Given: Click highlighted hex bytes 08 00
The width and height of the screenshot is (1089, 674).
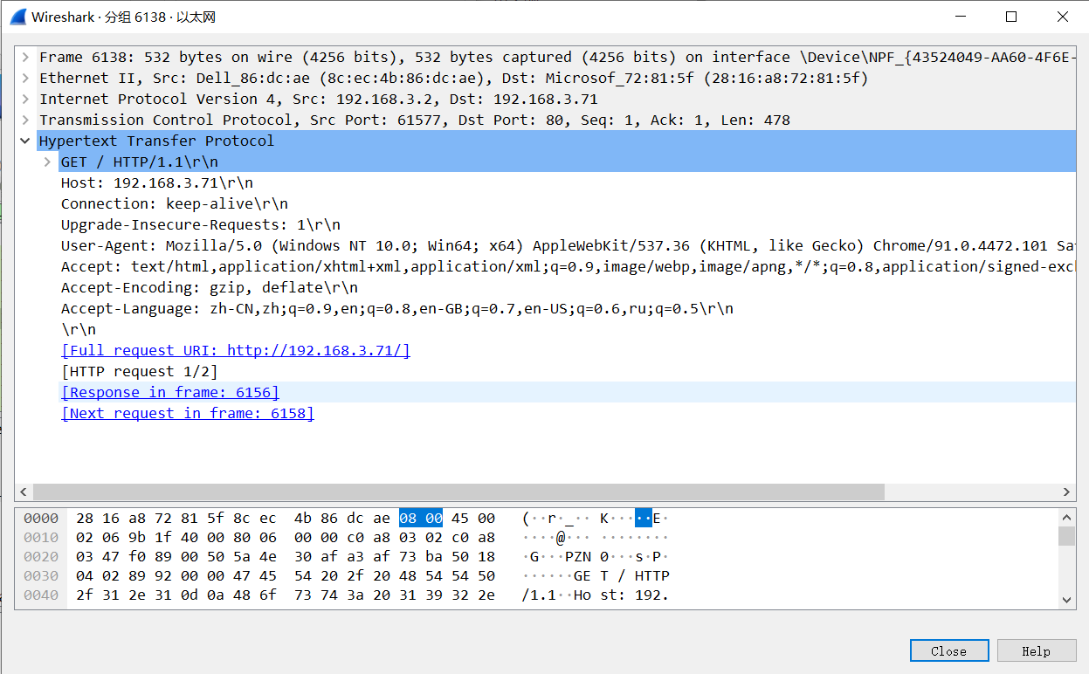Looking at the screenshot, I should tap(421, 518).
